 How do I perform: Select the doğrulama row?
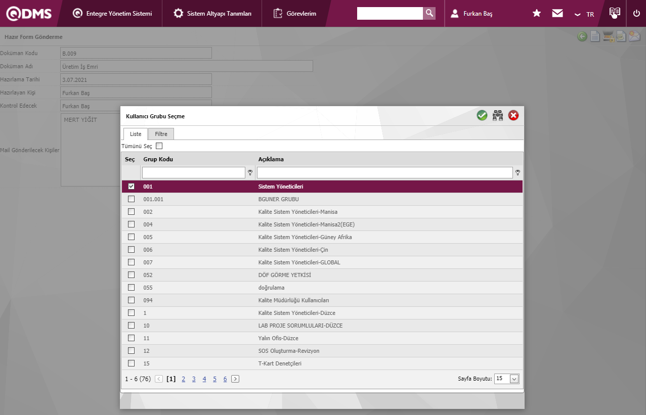coord(322,288)
